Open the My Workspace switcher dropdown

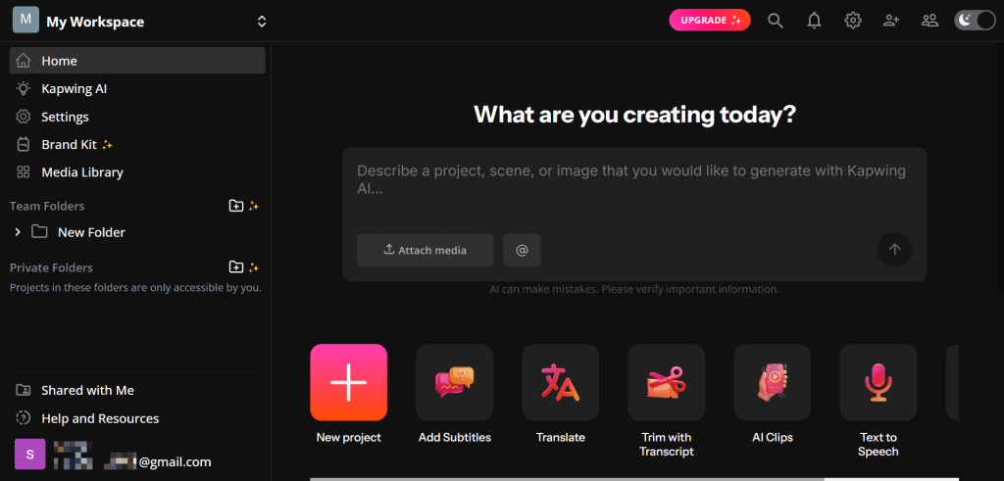click(261, 22)
